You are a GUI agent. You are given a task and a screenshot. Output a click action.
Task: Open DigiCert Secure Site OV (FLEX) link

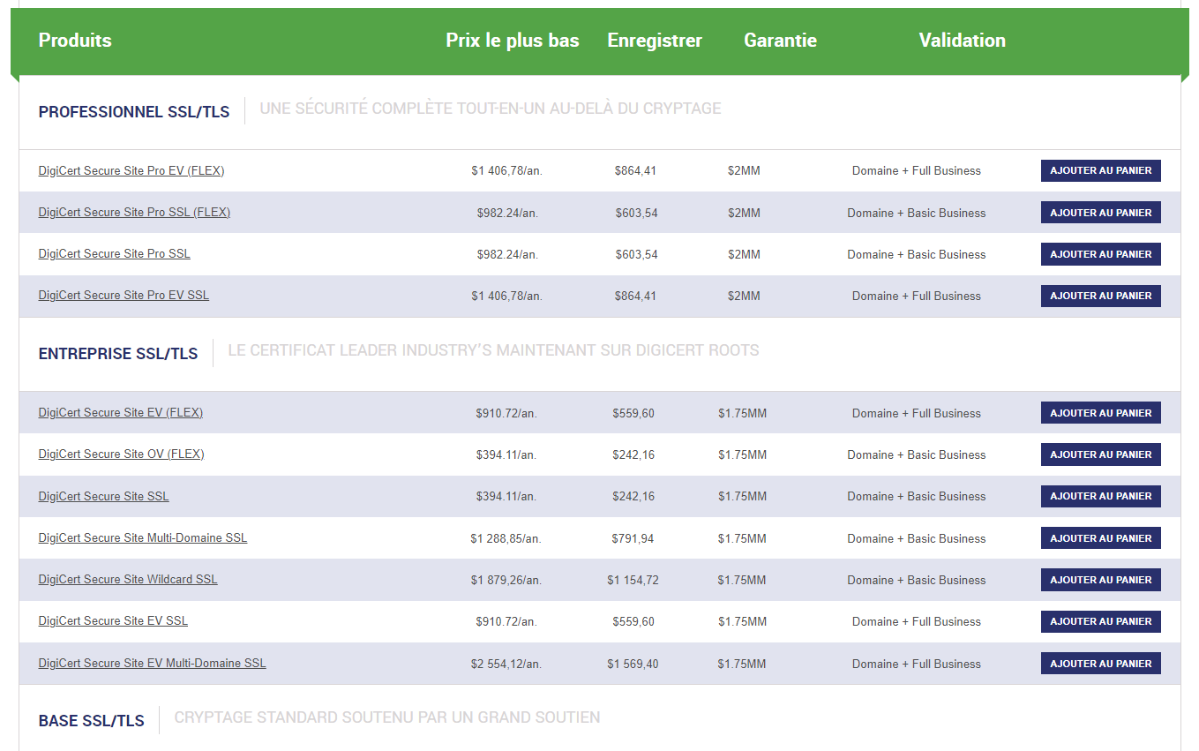pos(122,454)
